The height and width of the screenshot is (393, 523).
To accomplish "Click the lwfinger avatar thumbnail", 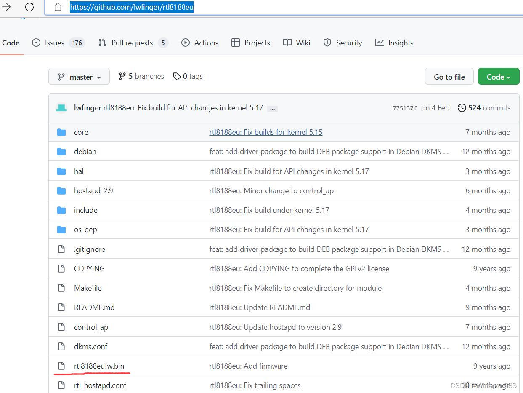I will [61, 108].
